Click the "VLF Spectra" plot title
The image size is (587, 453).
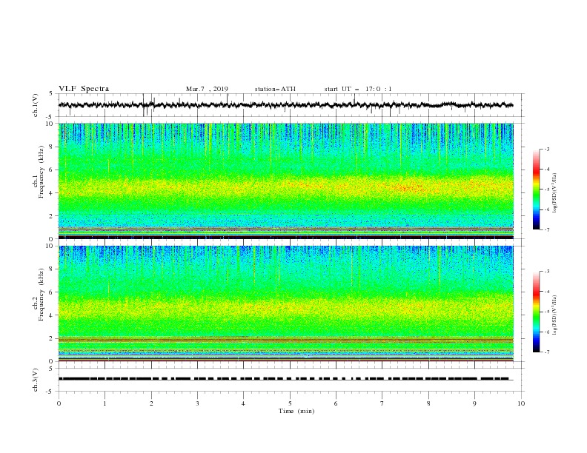84,89
